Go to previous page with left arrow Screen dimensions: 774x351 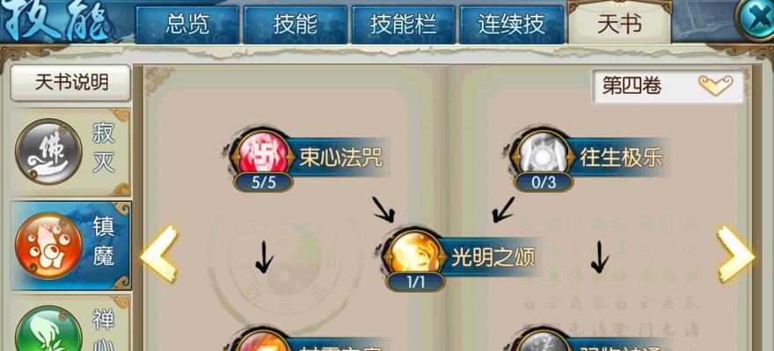tap(159, 254)
